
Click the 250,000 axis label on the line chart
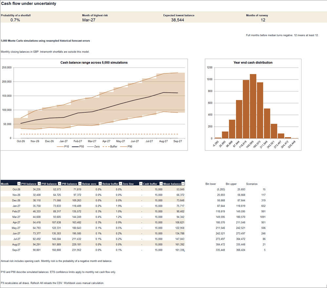click(x=7, y=68)
